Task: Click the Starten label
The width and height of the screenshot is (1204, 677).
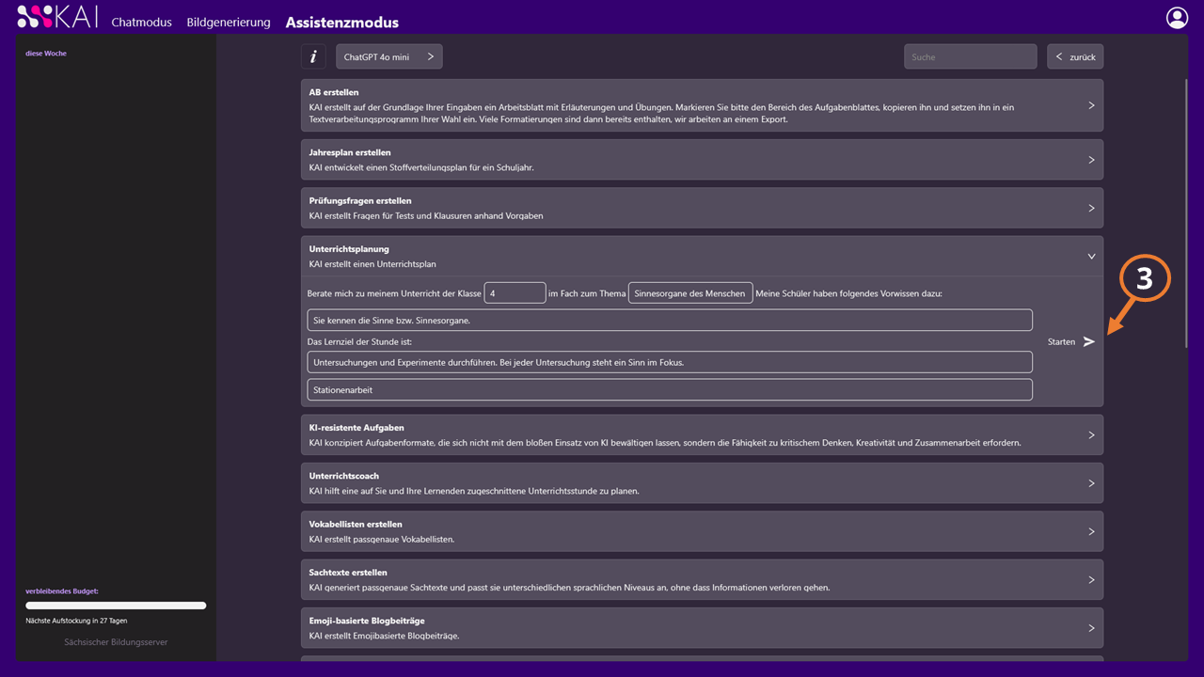Action: [x=1061, y=342]
